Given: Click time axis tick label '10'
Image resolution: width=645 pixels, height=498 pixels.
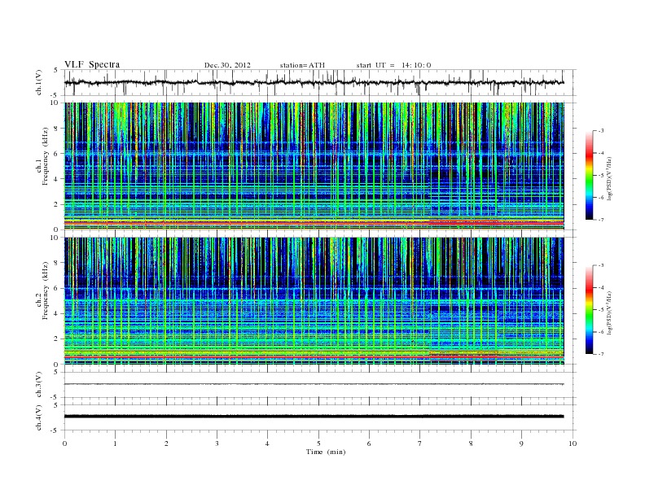Looking at the screenshot, I should 573,443.
